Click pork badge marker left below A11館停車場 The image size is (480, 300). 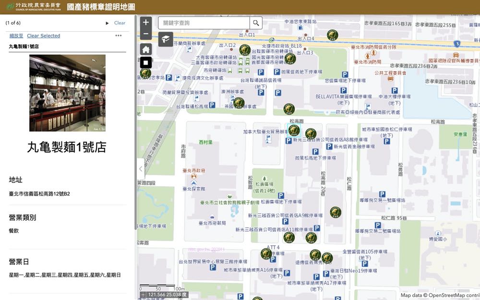tap(289, 238)
